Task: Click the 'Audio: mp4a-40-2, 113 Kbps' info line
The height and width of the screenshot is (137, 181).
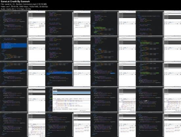Action: pos(16,9)
